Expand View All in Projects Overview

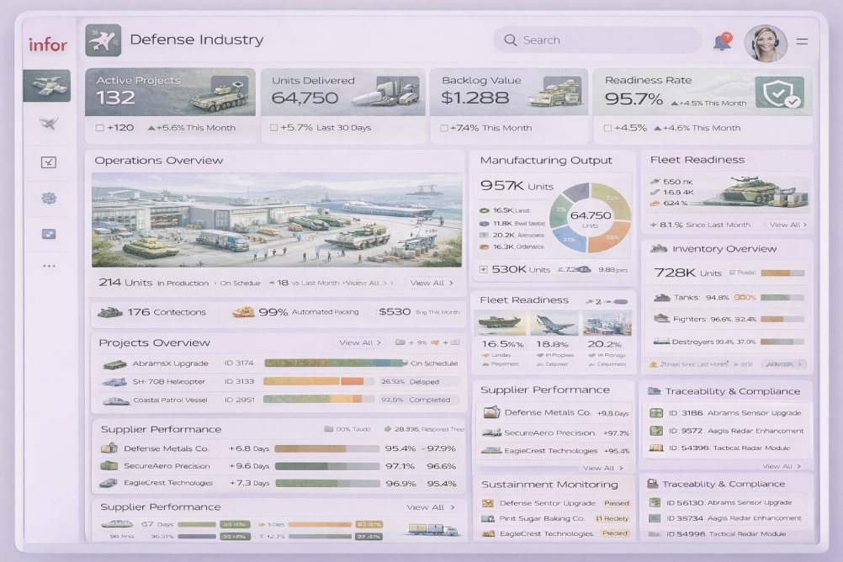point(359,342)
